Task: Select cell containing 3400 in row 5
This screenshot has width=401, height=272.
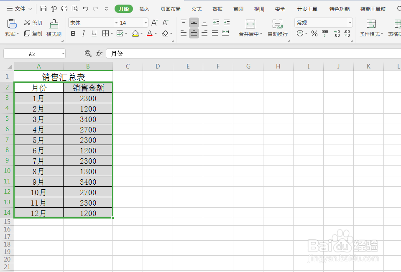Action: click(88, 119)
